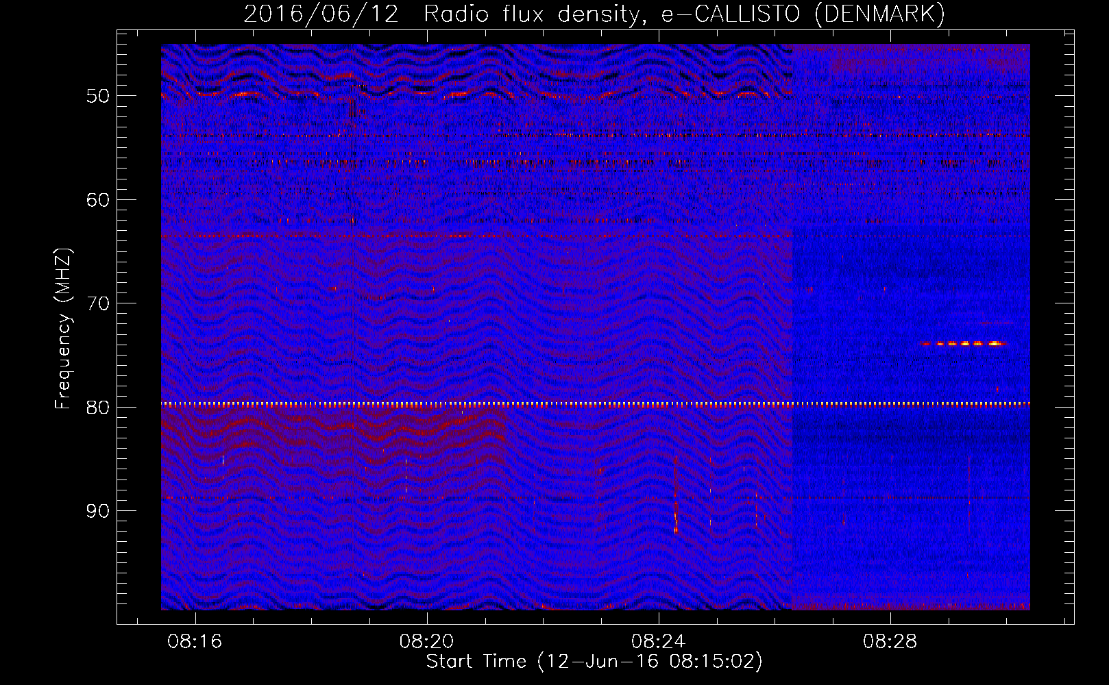
Task: Click the 70 frequency tick label
Action: [x=98, y=303]
